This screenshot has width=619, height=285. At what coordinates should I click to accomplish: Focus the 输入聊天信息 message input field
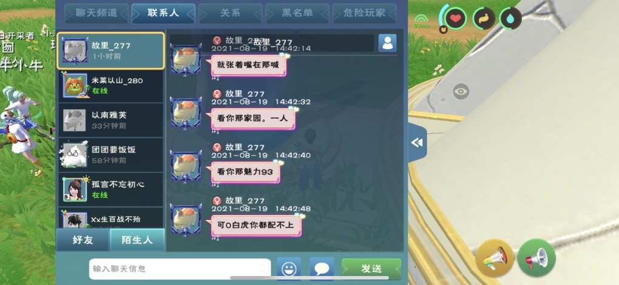[x=180, y=269]
